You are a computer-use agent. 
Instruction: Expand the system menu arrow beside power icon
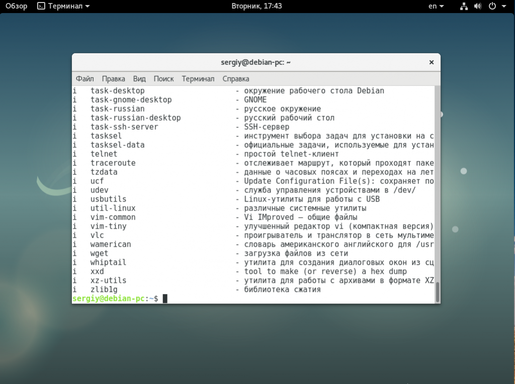click(x=503, y=7)
